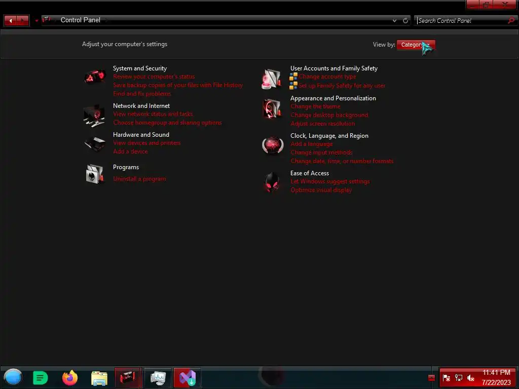
Task: Click Set up Family Safety for any user
Action: 342,86
